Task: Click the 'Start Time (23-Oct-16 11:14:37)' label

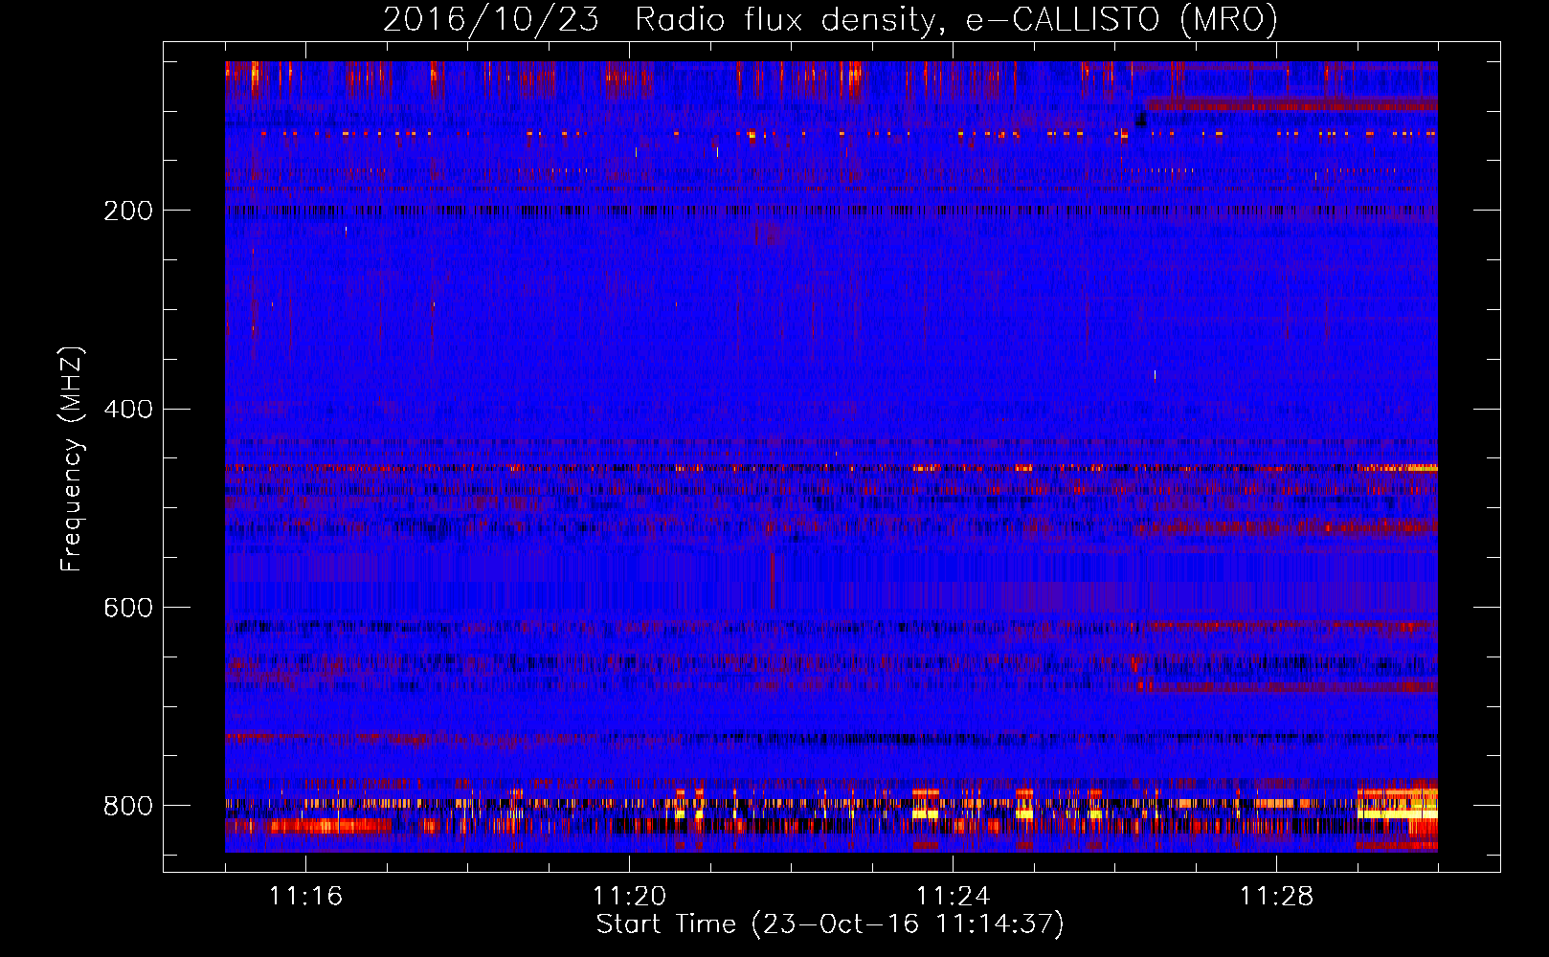Action: [x=830, y=924]
